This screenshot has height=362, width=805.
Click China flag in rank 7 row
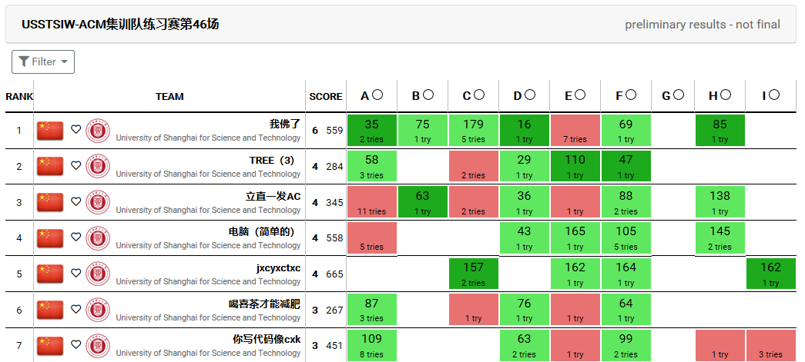pyautogui.click(x=50, y=346)
